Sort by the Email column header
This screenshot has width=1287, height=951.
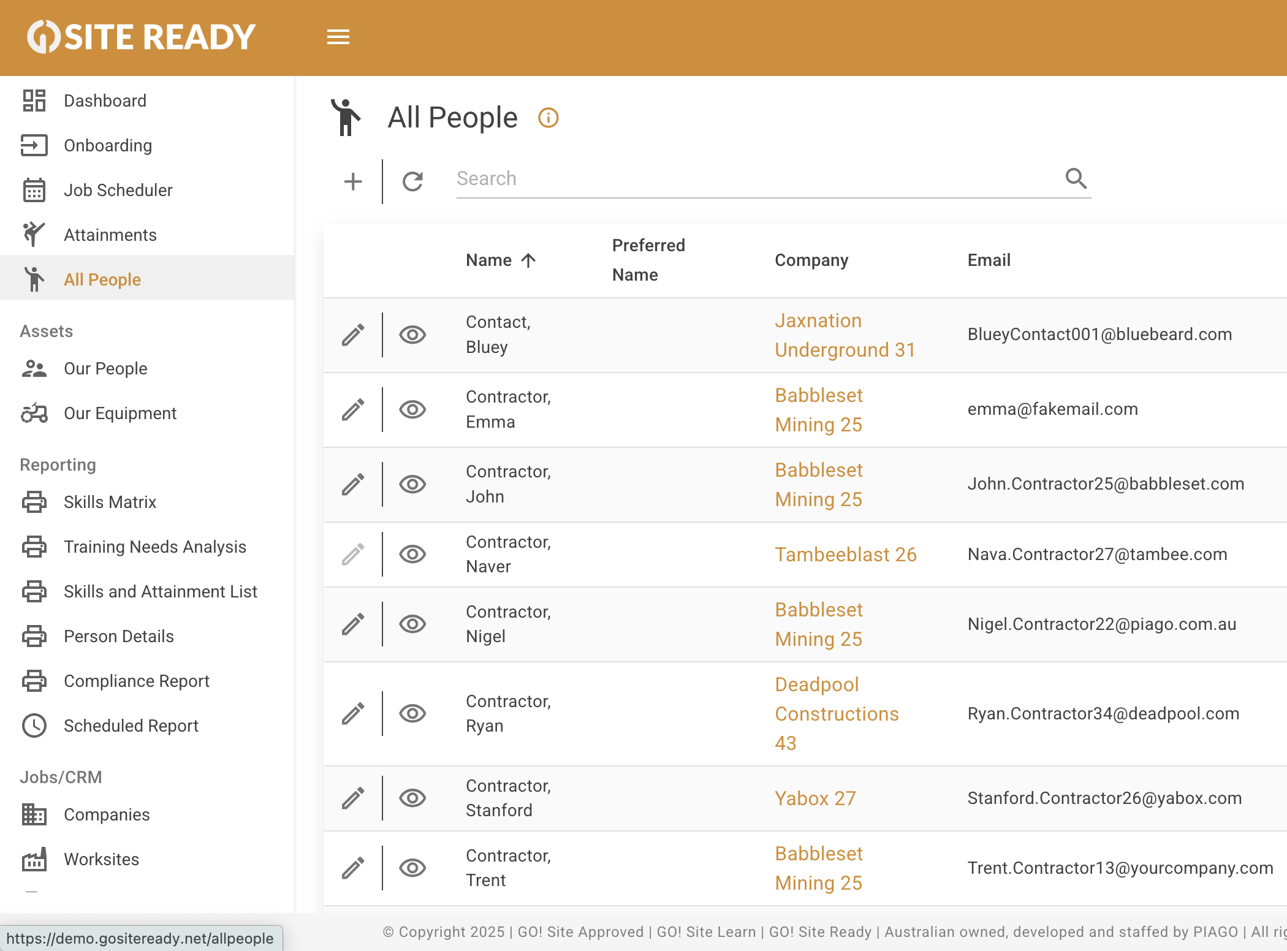[x=989, y=260]
